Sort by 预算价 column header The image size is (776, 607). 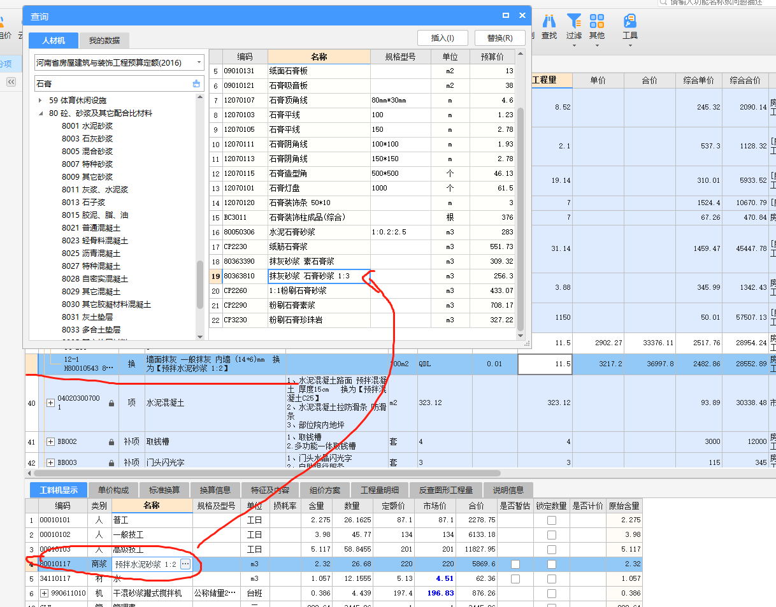pos(492,57)
